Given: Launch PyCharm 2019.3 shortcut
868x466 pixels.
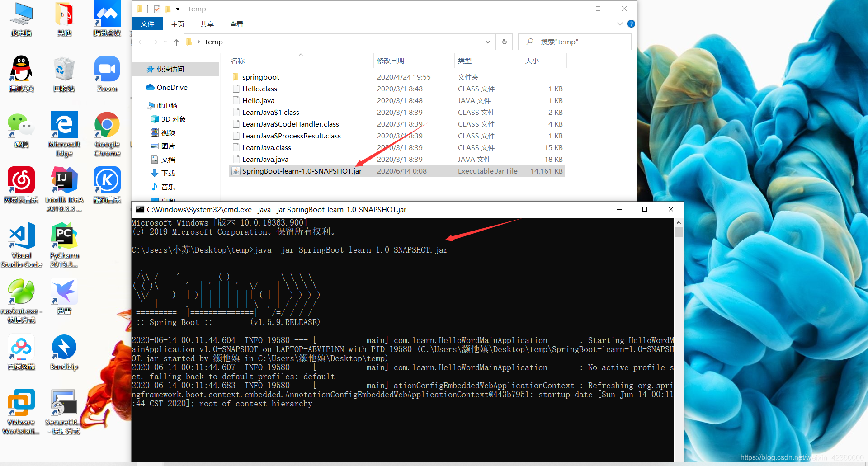Looking at the screenshot, I should (x=64, y=245).
